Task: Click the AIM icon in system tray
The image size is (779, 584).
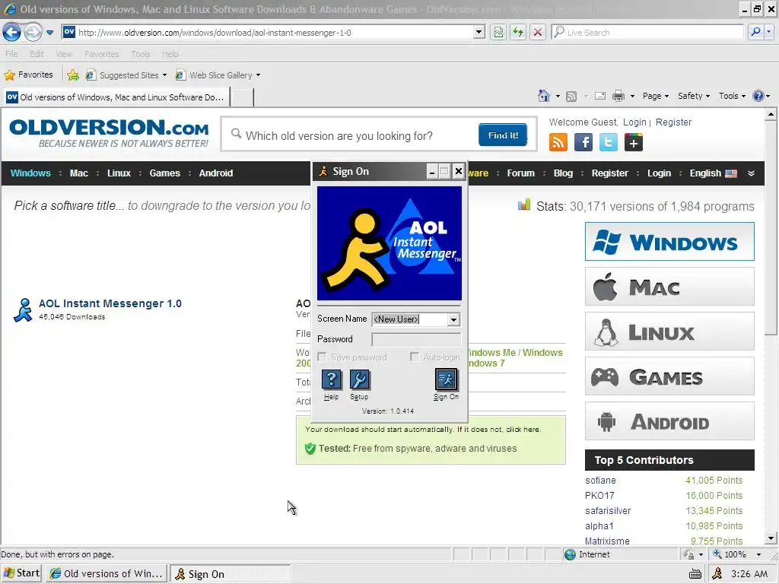Action: (717, 573)
